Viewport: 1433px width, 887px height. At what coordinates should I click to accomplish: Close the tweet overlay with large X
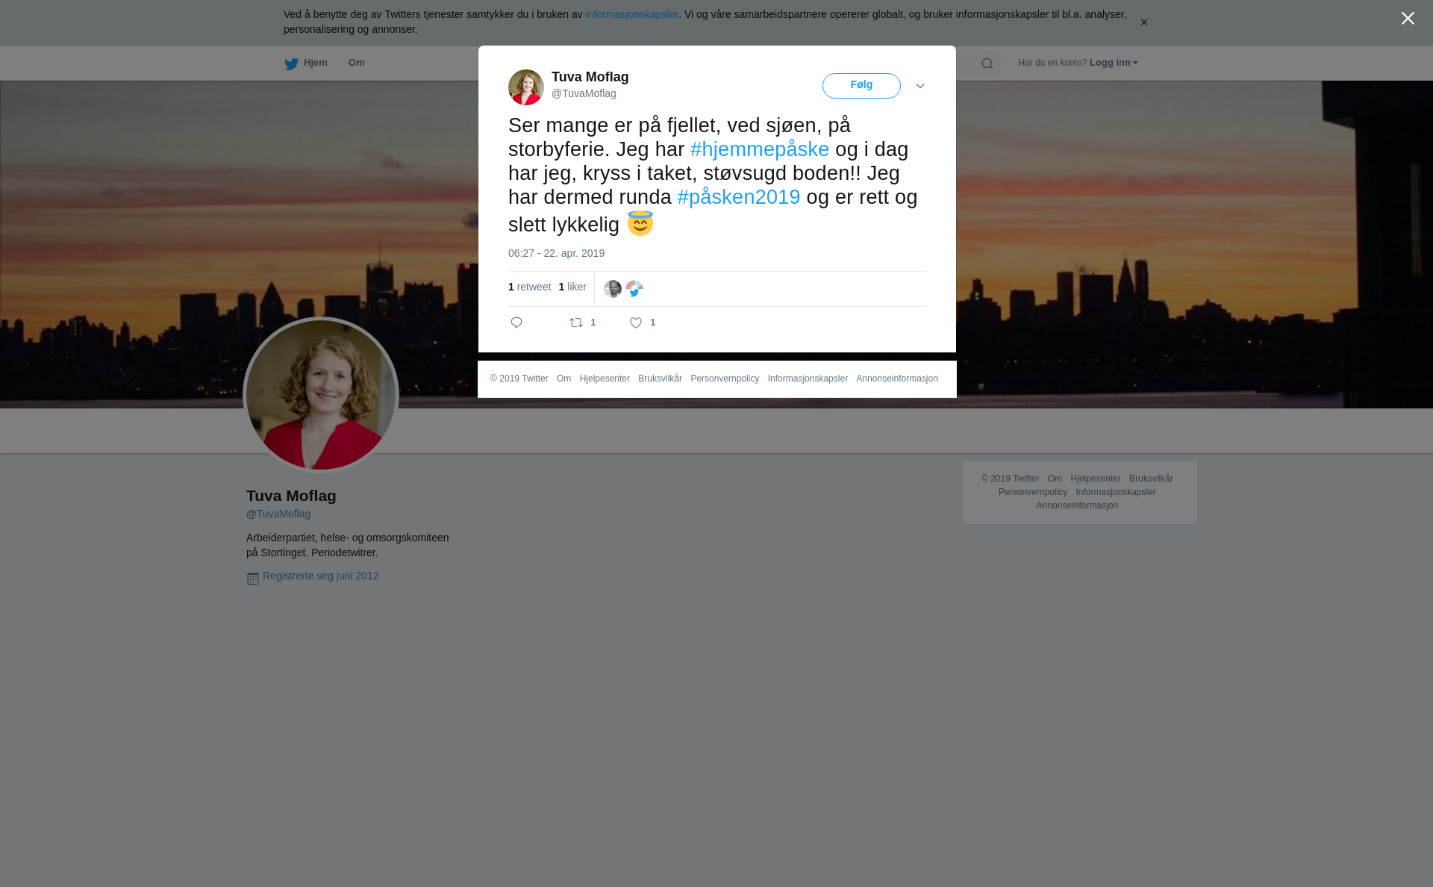point(1408,19)
